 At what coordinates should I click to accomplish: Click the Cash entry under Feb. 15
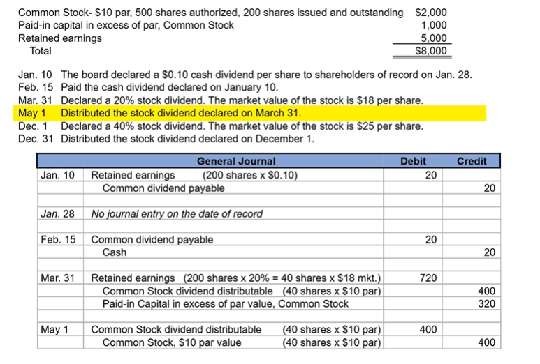pyautogui.click(x=115, y=252)
